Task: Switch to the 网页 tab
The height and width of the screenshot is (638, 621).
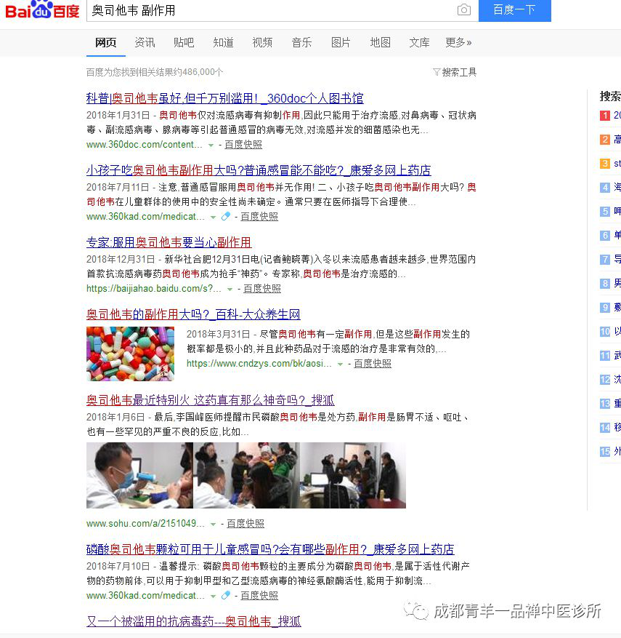Action: [x=105, y=42]
